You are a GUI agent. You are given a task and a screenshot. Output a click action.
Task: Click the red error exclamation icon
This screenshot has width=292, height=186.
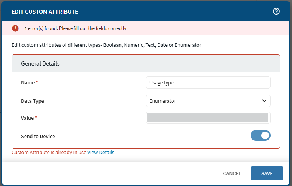click(x=15, y=28)
